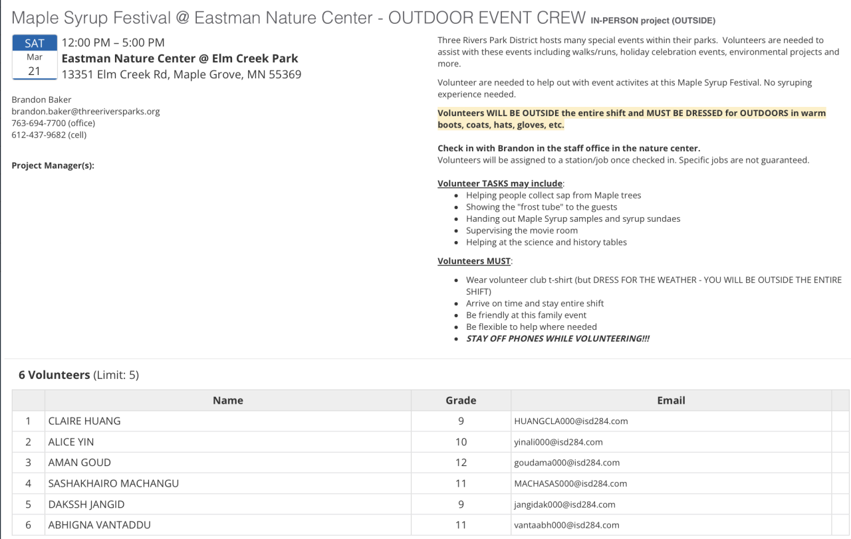This screenshot has width=851, height=539.
Task: Select ALICE YIN in the volunteer list
Action: point(70,442)
